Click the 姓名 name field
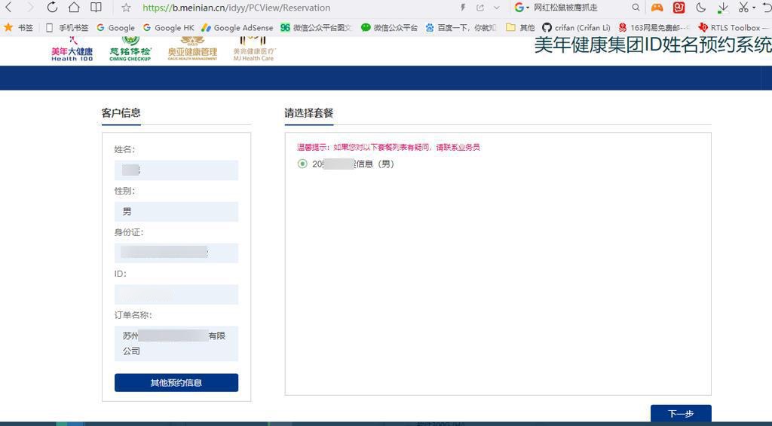This screenshot has height=426, width=772. tap(176, 170)
